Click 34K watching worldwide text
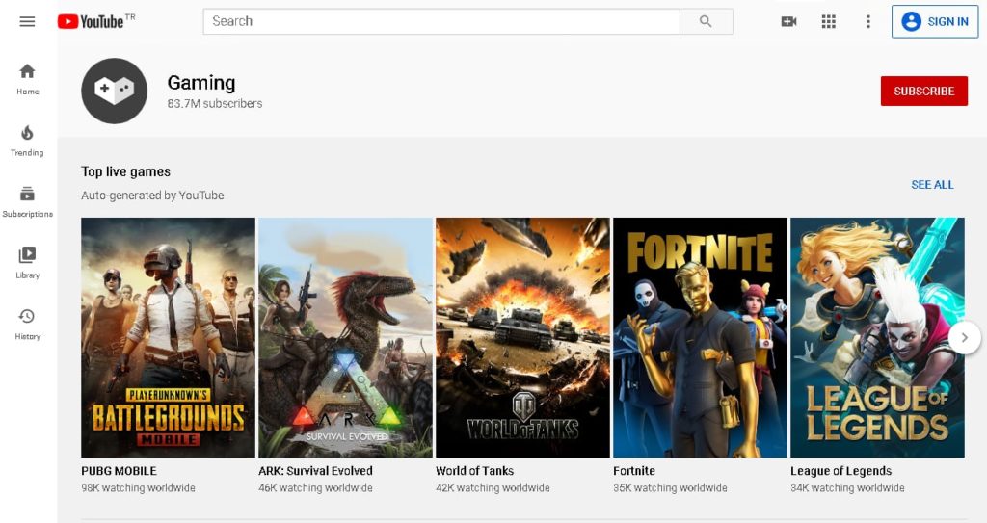The height and width of the screenshot is (523, 987). point(847,487)
